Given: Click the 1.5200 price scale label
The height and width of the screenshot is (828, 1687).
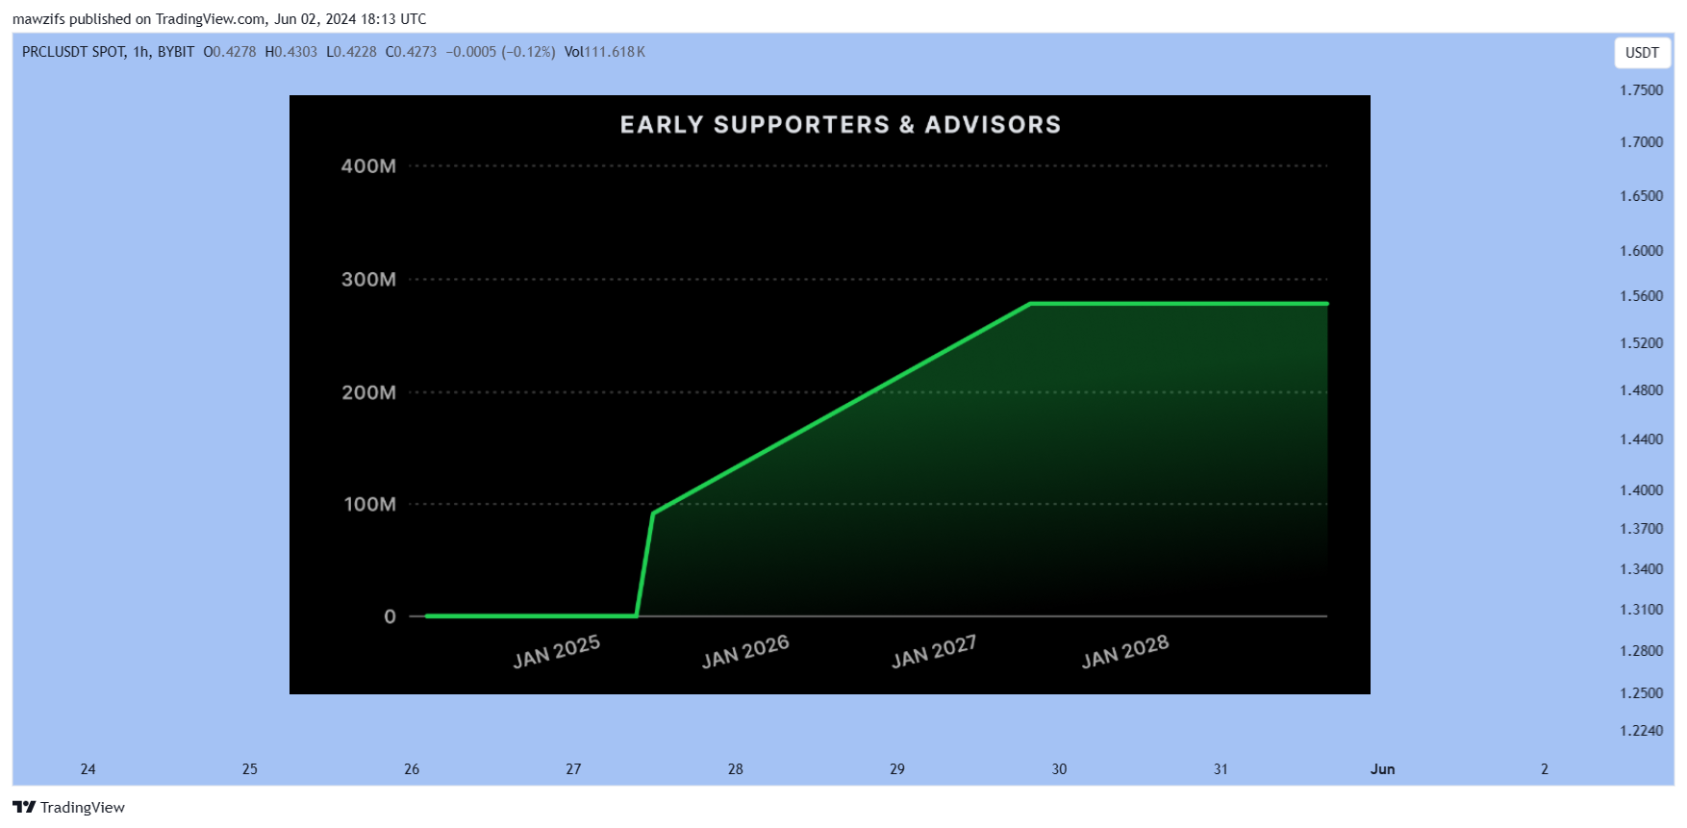Looking at the screenshot, I should pyautogui.click(x=1642, y=343).
